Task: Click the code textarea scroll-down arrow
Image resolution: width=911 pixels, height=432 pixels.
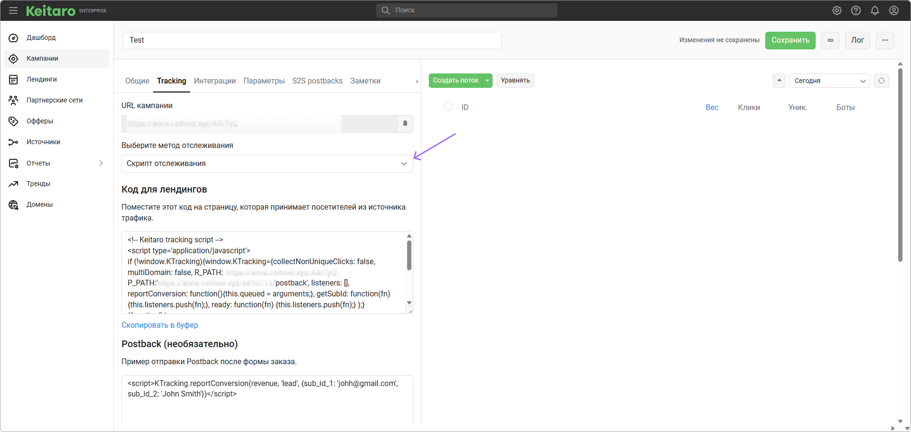Action: (409, 303)
